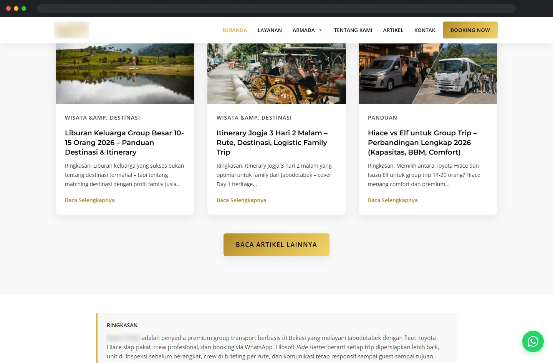Read more on Liburan Keluarga article

point(90,200)
